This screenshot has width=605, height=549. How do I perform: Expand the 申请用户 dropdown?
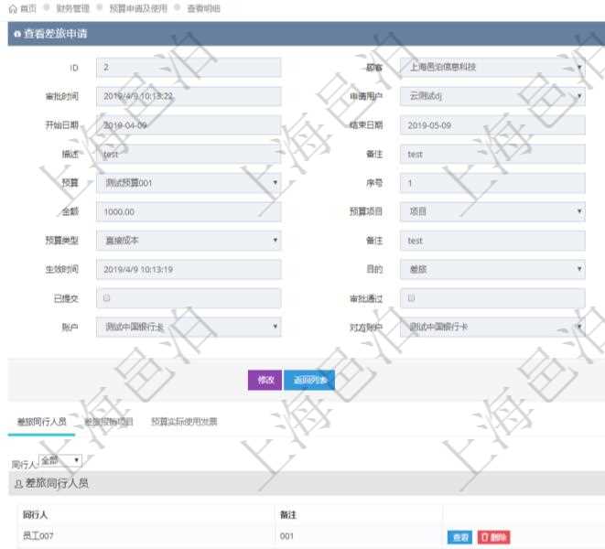492,96
